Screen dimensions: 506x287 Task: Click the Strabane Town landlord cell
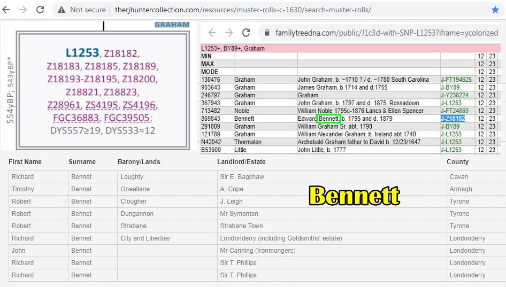click(241, 226)
